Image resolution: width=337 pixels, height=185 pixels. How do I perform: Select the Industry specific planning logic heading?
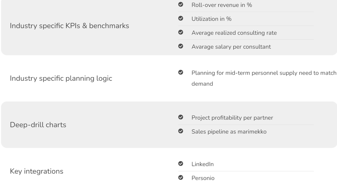61,79
